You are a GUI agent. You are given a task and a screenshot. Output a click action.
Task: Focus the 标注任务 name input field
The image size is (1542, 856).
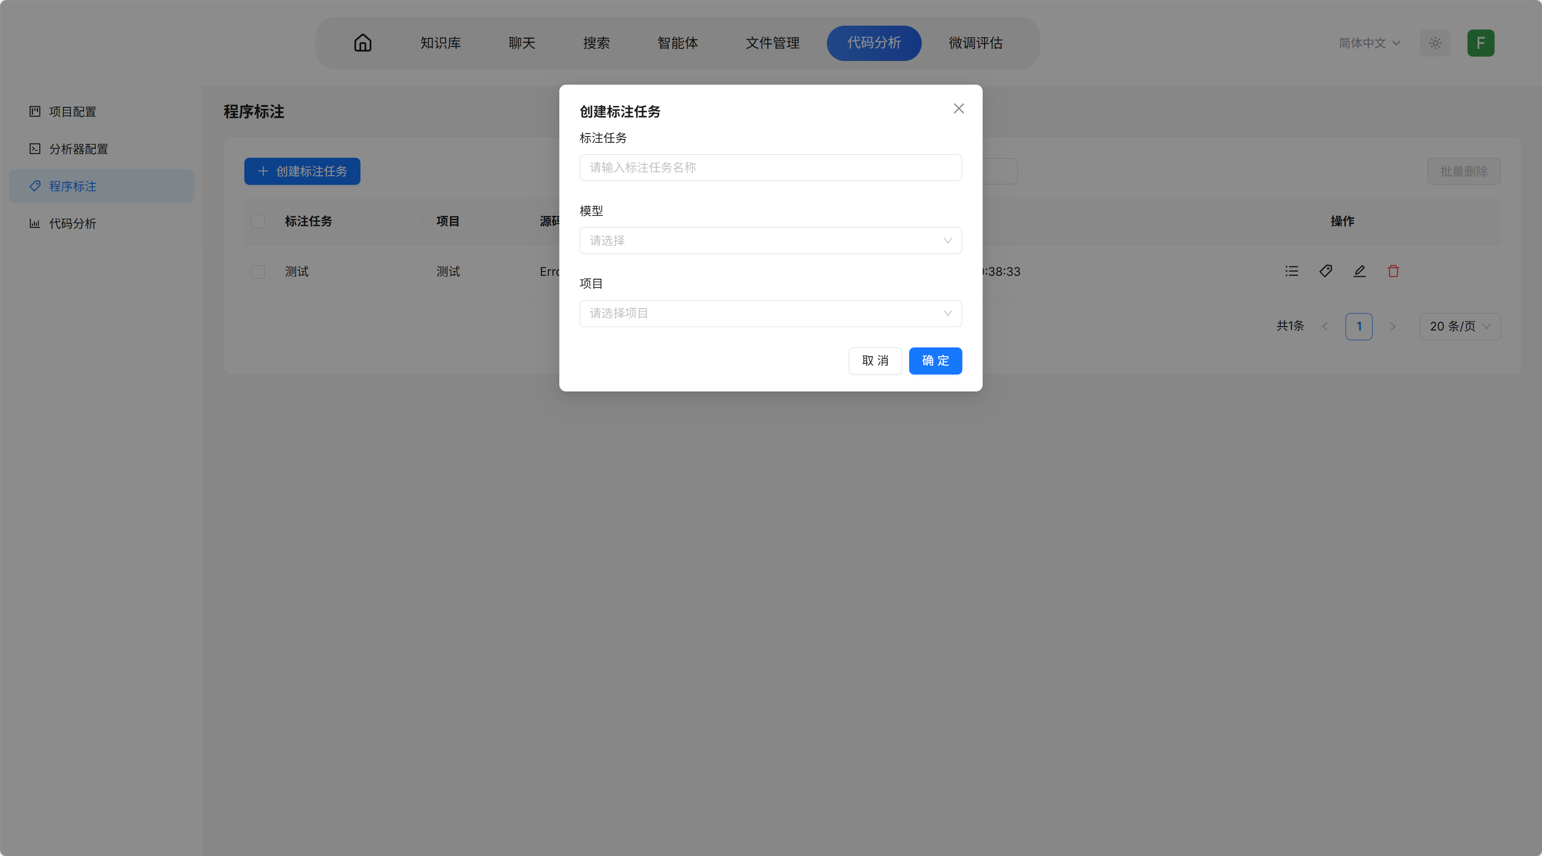770,167
